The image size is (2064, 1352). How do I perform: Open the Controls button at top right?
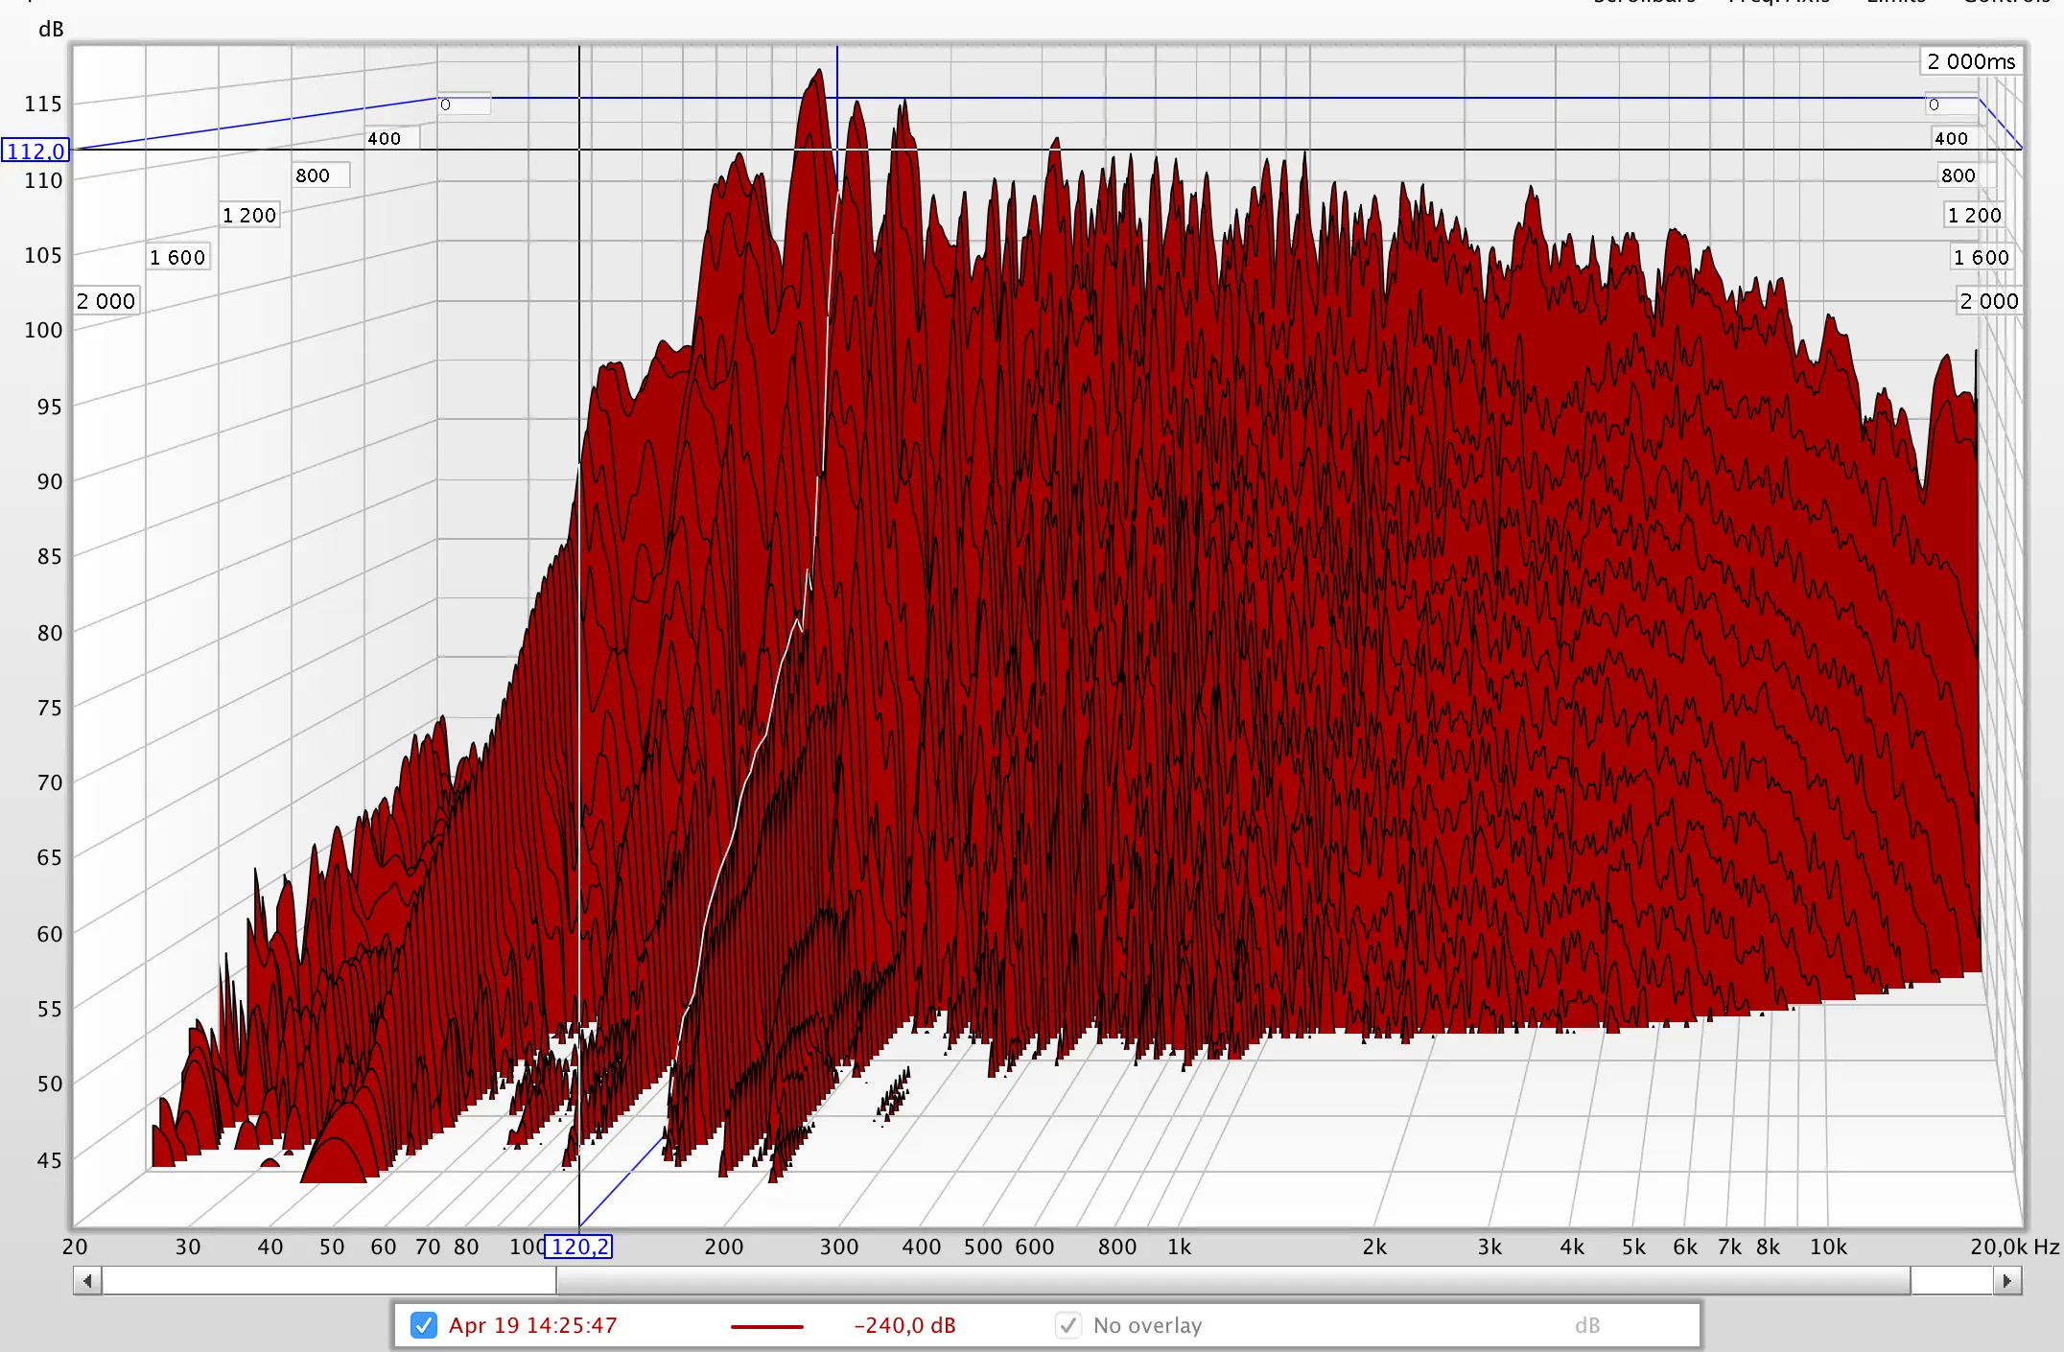(2006, 3)
